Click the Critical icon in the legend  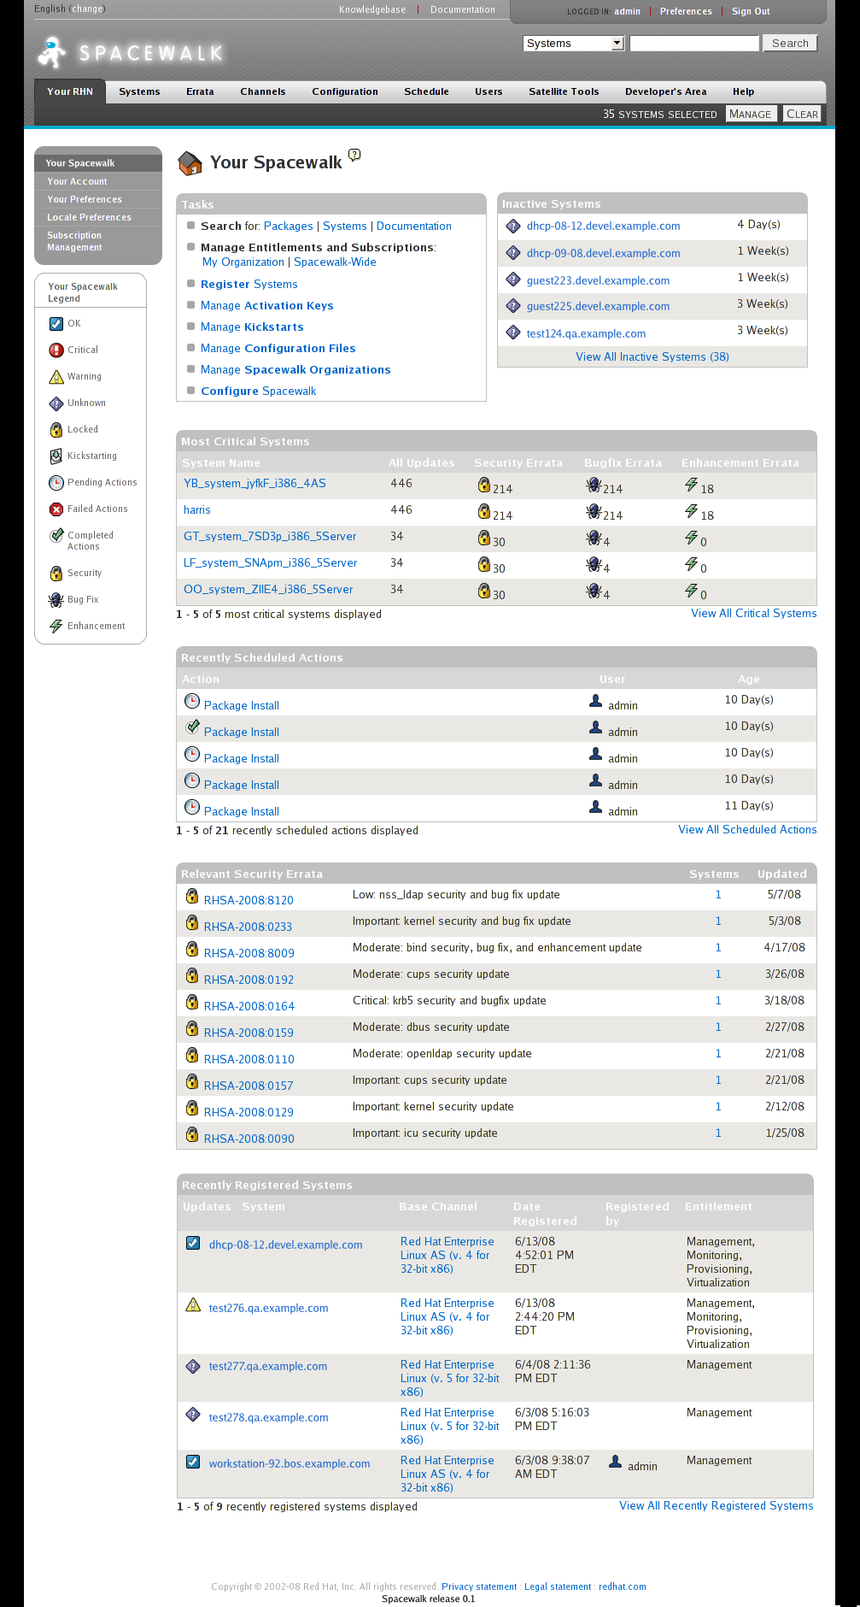[56, 350]
